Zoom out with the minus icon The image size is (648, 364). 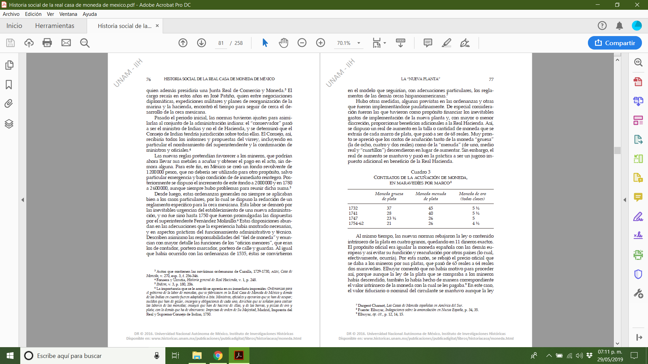[x=302, y=43]
